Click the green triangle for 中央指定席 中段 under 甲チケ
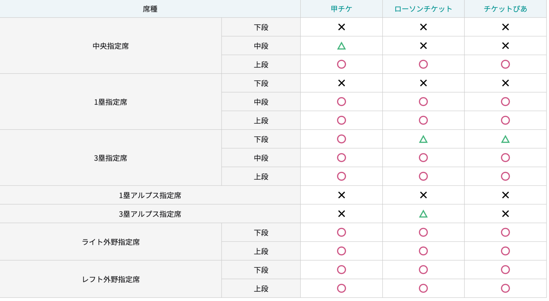This screenshot has height=301, width=549. 341,46
